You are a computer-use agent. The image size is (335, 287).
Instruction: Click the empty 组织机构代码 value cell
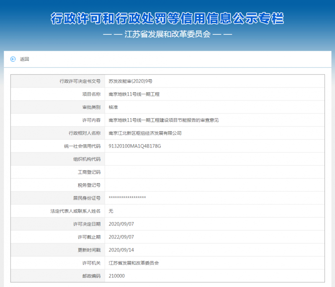pos(214,159)
